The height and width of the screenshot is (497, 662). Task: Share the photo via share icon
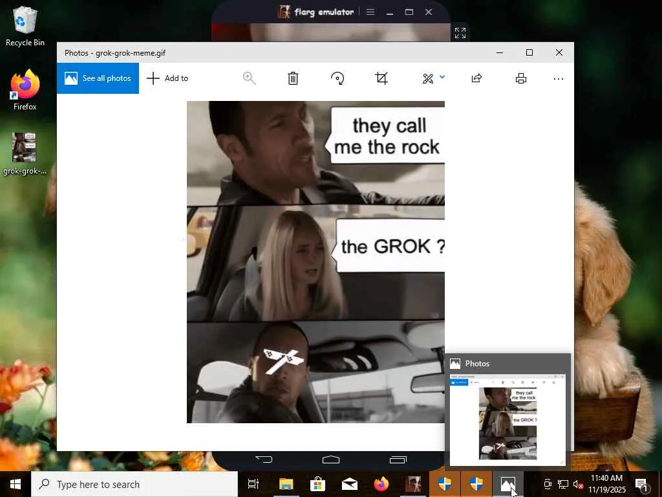(x=476, y=78)
